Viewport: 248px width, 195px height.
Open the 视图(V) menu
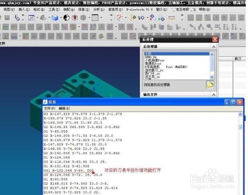pyautogui.click(x=9, y=9)
